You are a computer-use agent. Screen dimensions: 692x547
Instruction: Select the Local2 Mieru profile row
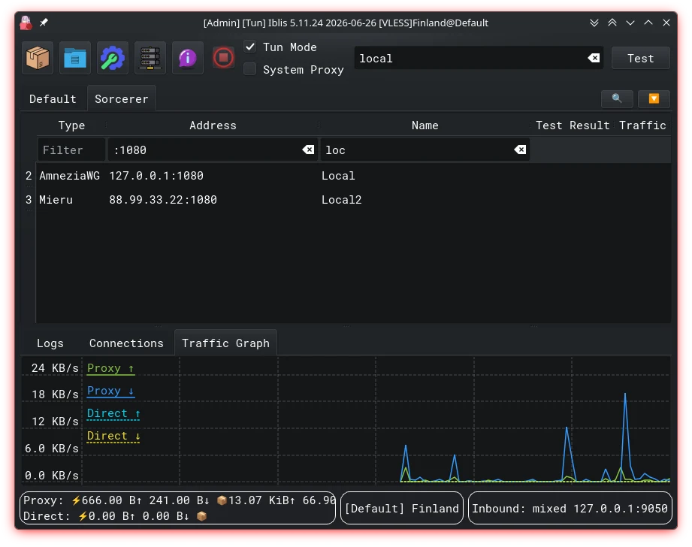353,200
